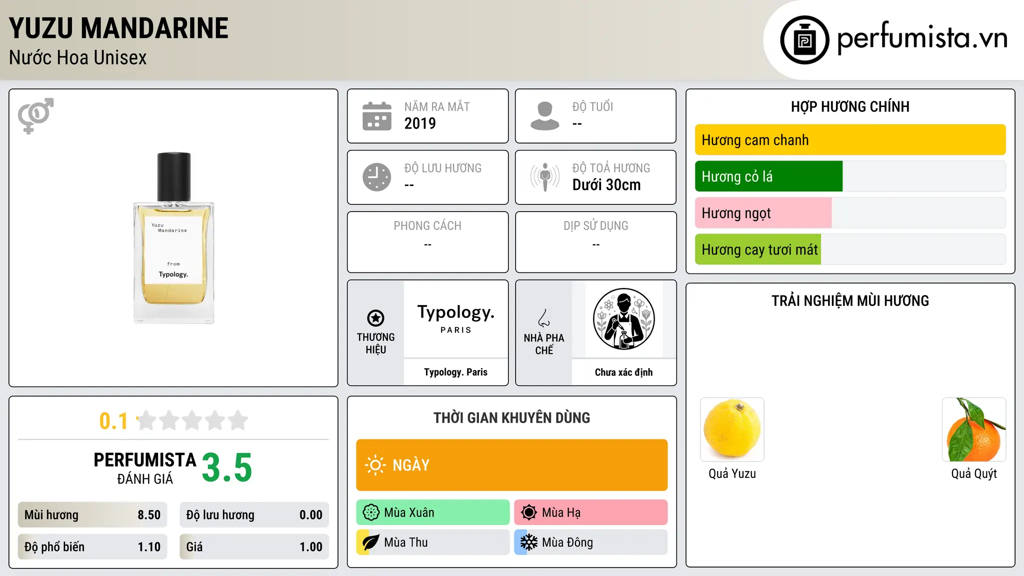Screen dimensions: 1024x576
Task: Click the ĐỘ TOẢ HƯƠNG label
Action: [611, 168]
